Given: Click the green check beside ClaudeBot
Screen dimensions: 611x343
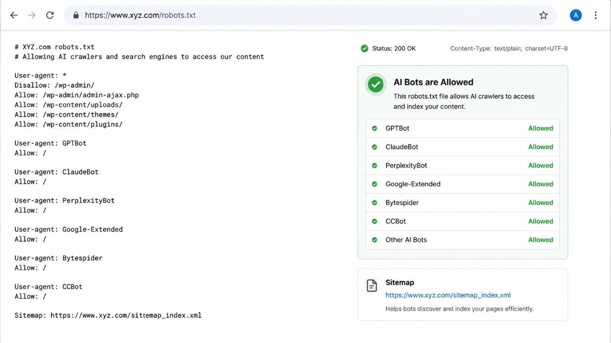Looking at the screenshot, I should click(x=375, y=147).
